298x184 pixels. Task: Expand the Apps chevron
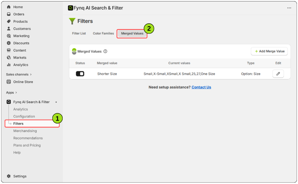[x=16, y=93]
